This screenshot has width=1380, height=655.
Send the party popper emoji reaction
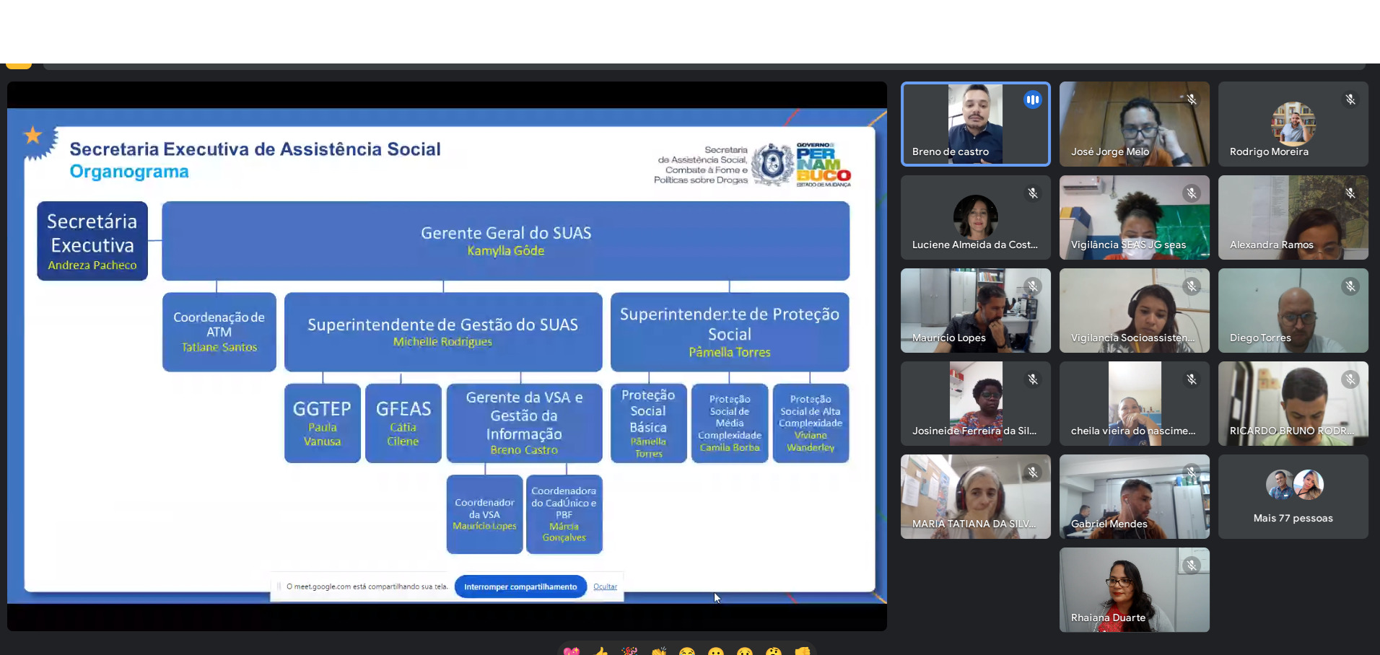[x=629, y=651]
